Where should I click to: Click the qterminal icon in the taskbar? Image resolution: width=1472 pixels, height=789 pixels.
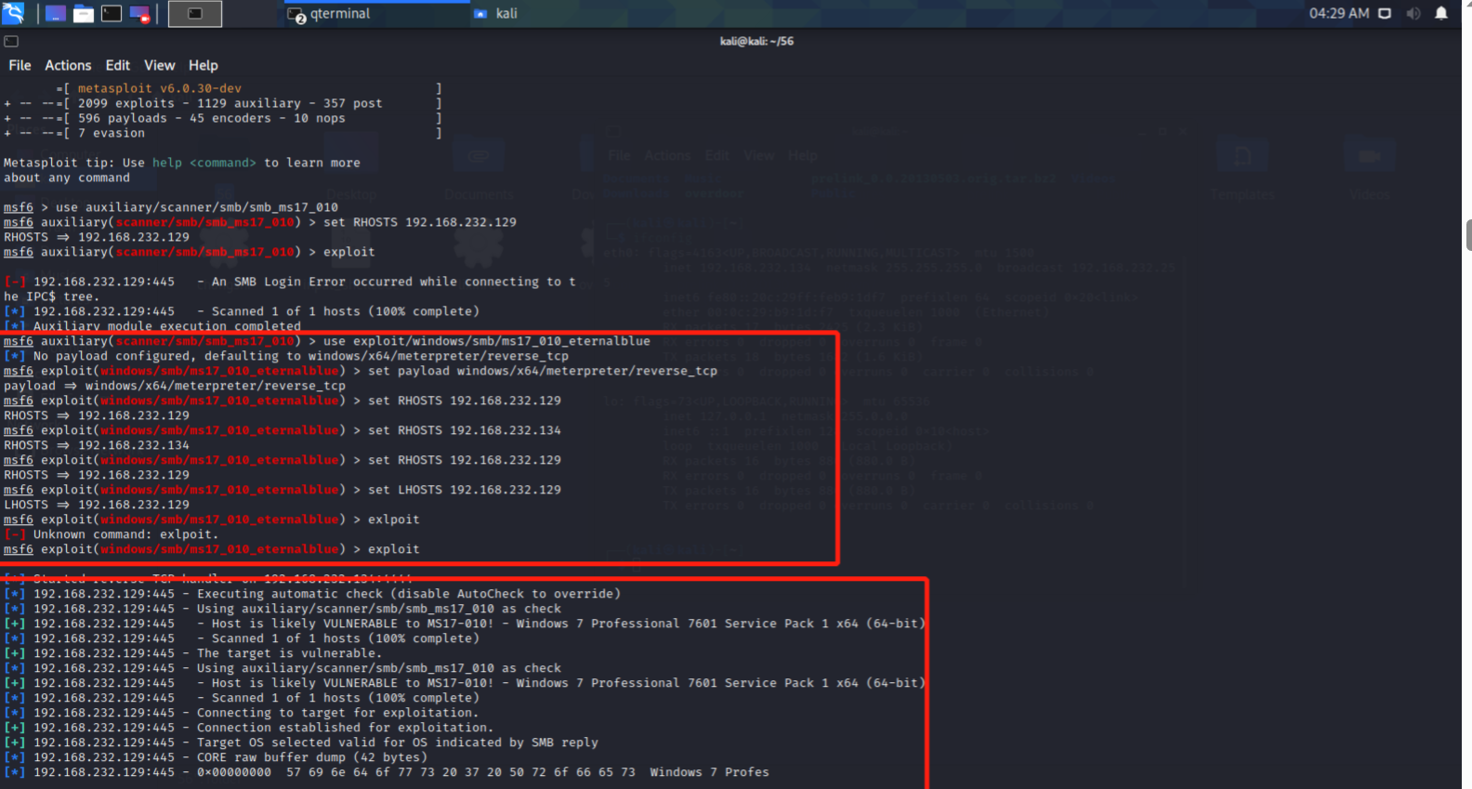click(x=296, y=15)
